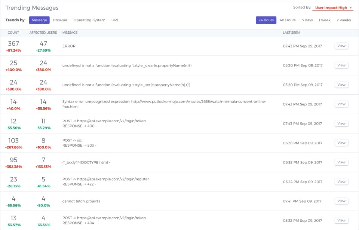Click the Affected Users column header

click(x=43, y=33)
